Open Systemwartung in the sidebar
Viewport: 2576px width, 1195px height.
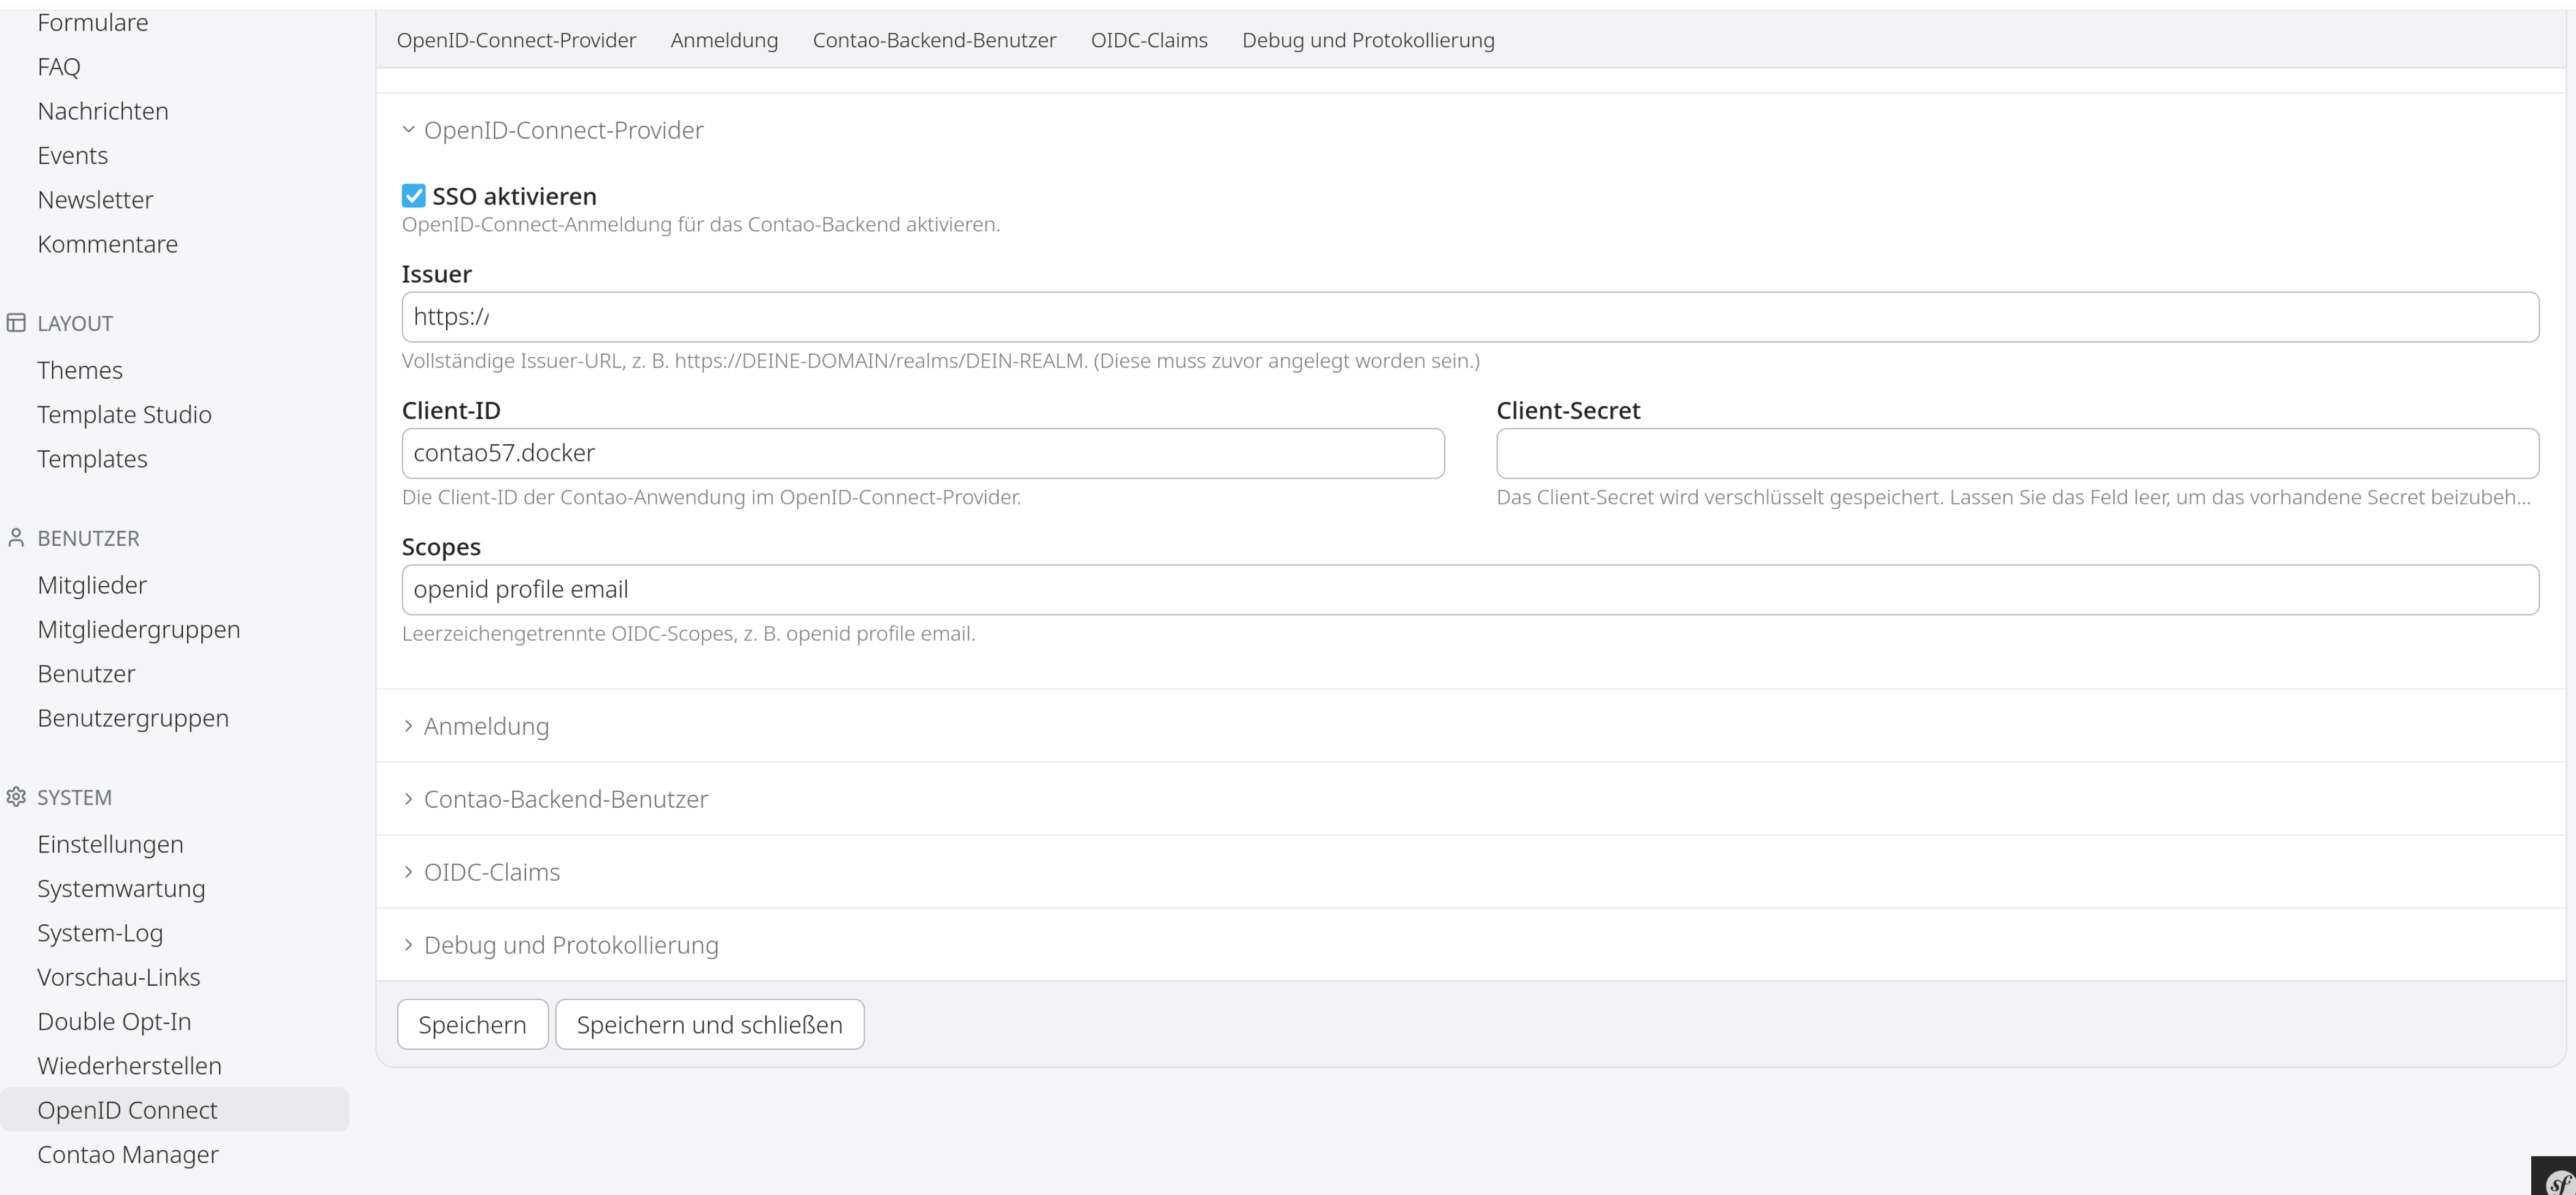[121, 888]
